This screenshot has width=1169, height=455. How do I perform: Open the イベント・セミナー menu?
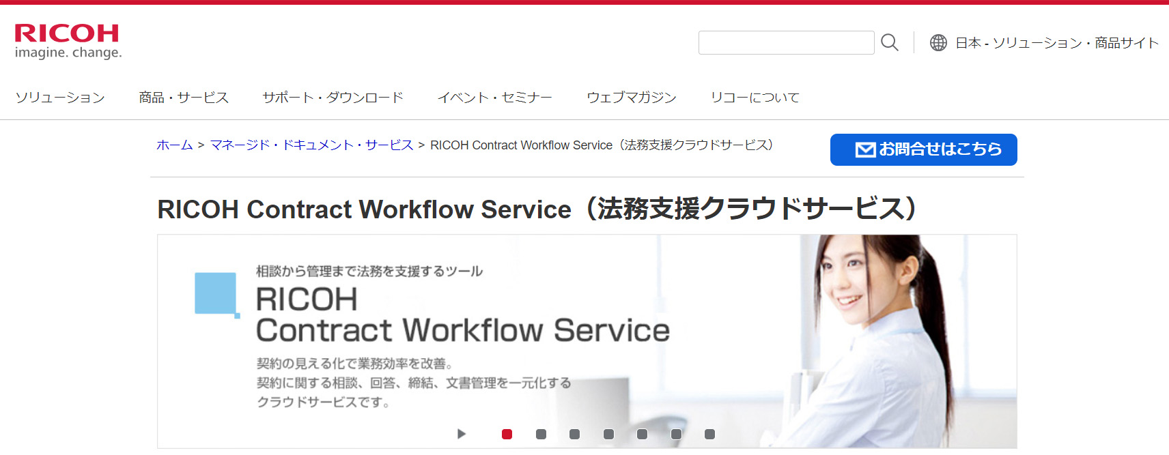(x=494, y=98)
